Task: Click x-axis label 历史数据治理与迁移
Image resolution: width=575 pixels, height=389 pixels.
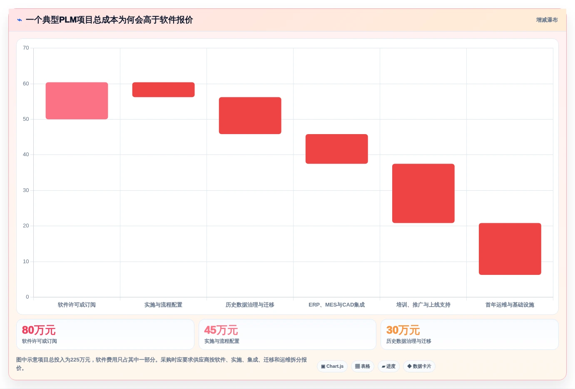Action: [250, 305]
